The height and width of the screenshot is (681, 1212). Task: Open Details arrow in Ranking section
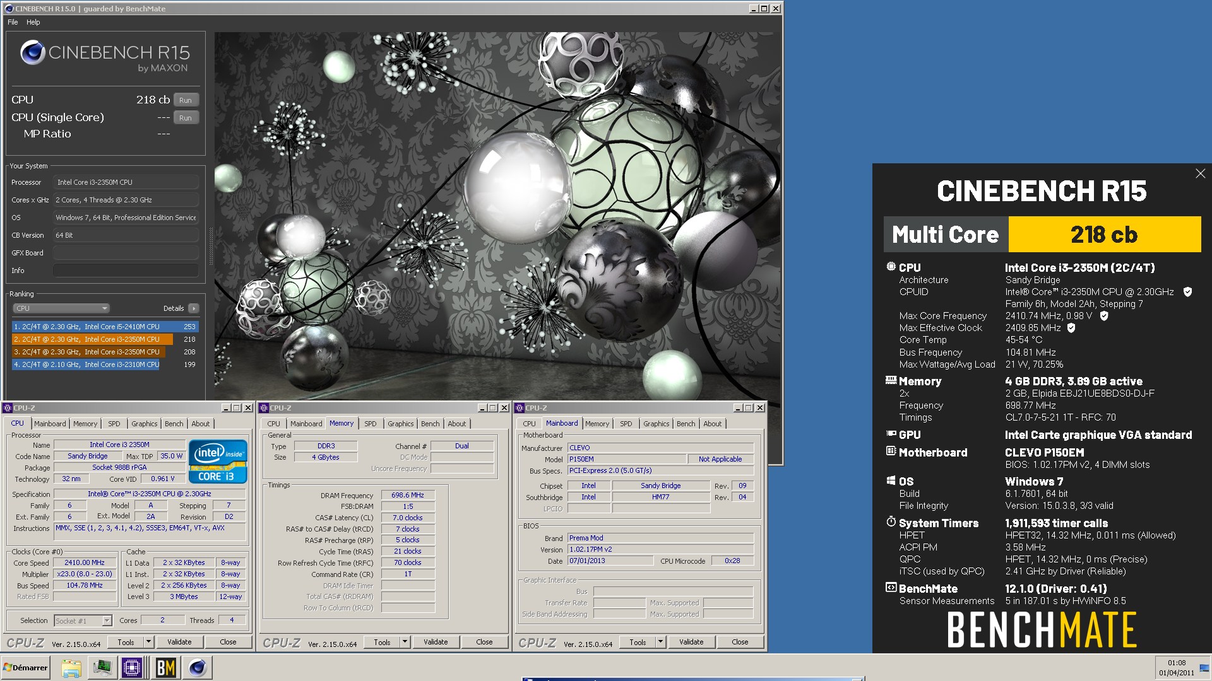tap(193, 308)
